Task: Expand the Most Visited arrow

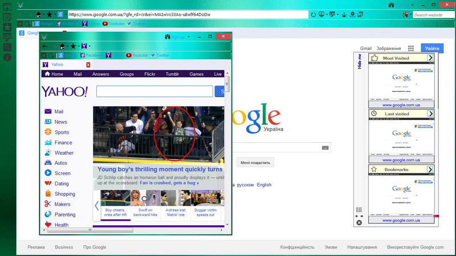Action: [430, 58]
